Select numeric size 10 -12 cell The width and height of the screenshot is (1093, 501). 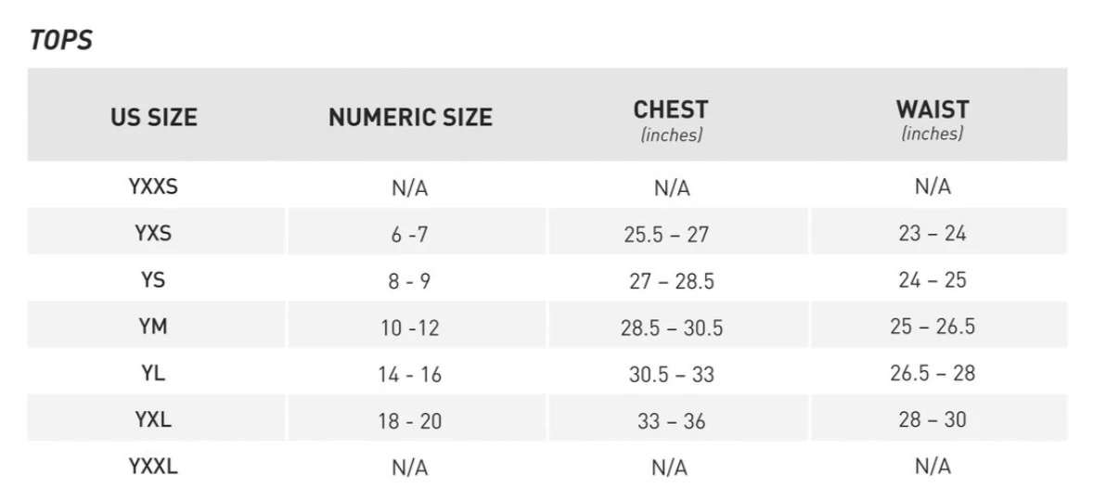(x=409, y=328)
